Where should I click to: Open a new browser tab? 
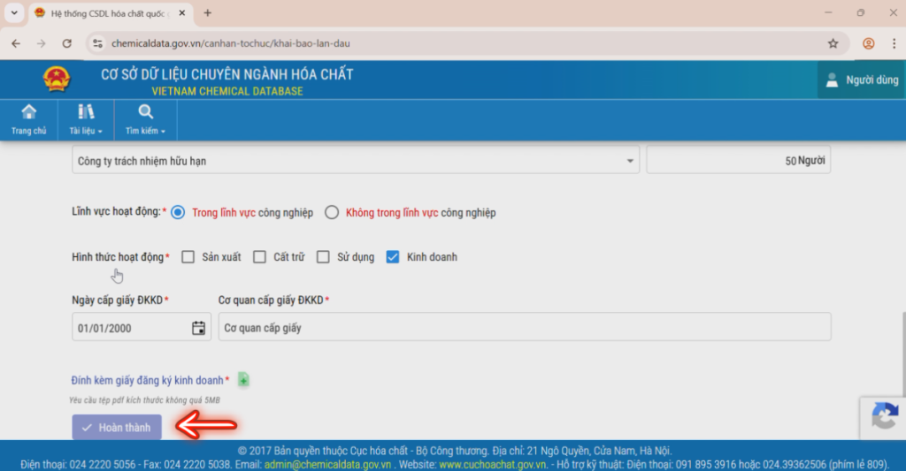207,12
